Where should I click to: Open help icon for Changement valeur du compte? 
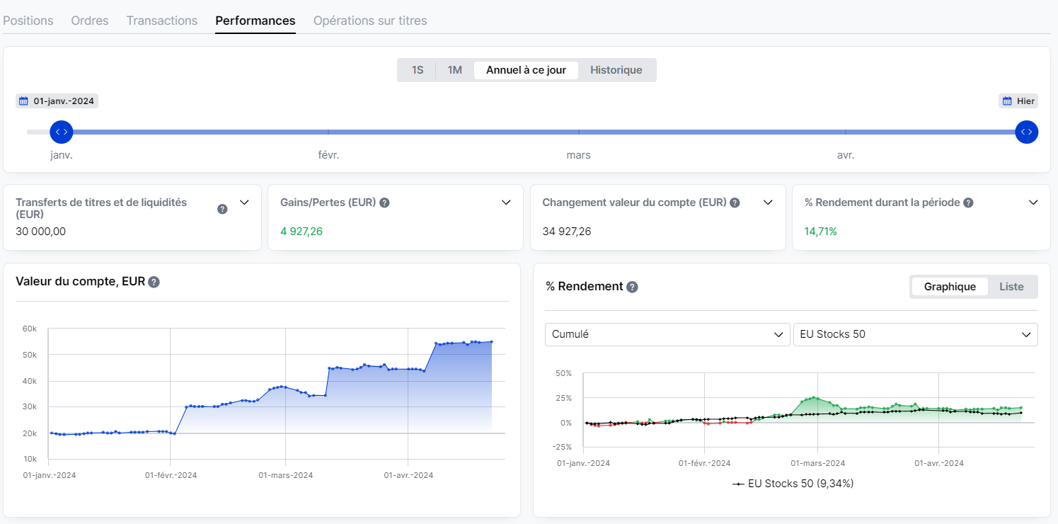735,203
